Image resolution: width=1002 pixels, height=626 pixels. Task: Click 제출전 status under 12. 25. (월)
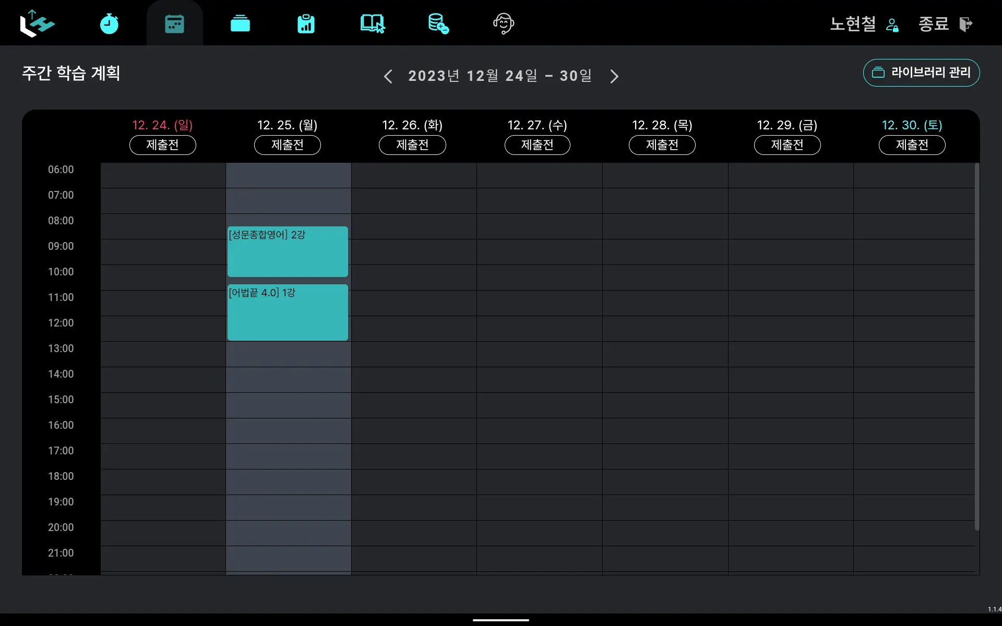[287, 145]
